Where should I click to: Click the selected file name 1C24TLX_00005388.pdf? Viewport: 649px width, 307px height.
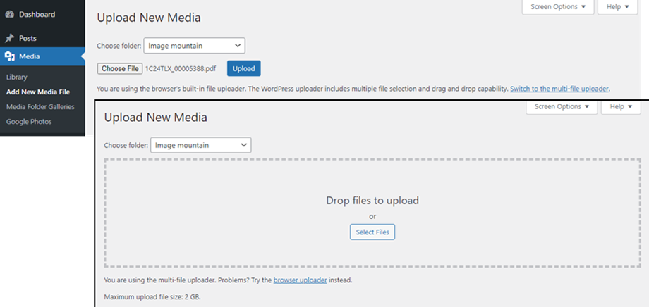182,68
